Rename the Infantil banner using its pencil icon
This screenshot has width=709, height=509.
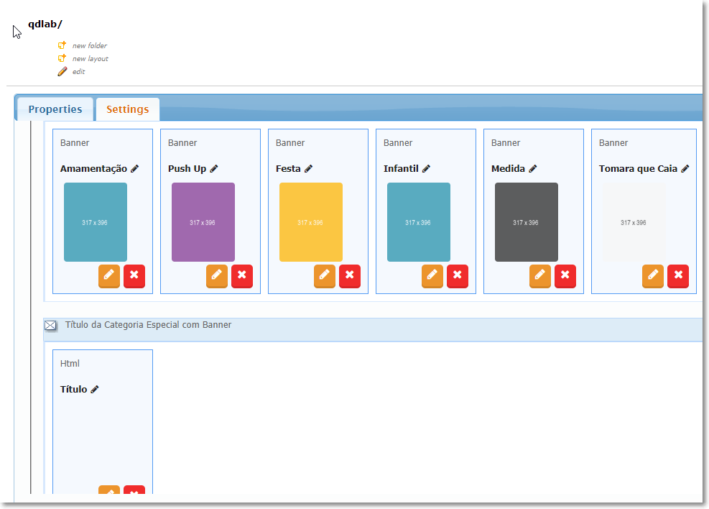point(427,168)
